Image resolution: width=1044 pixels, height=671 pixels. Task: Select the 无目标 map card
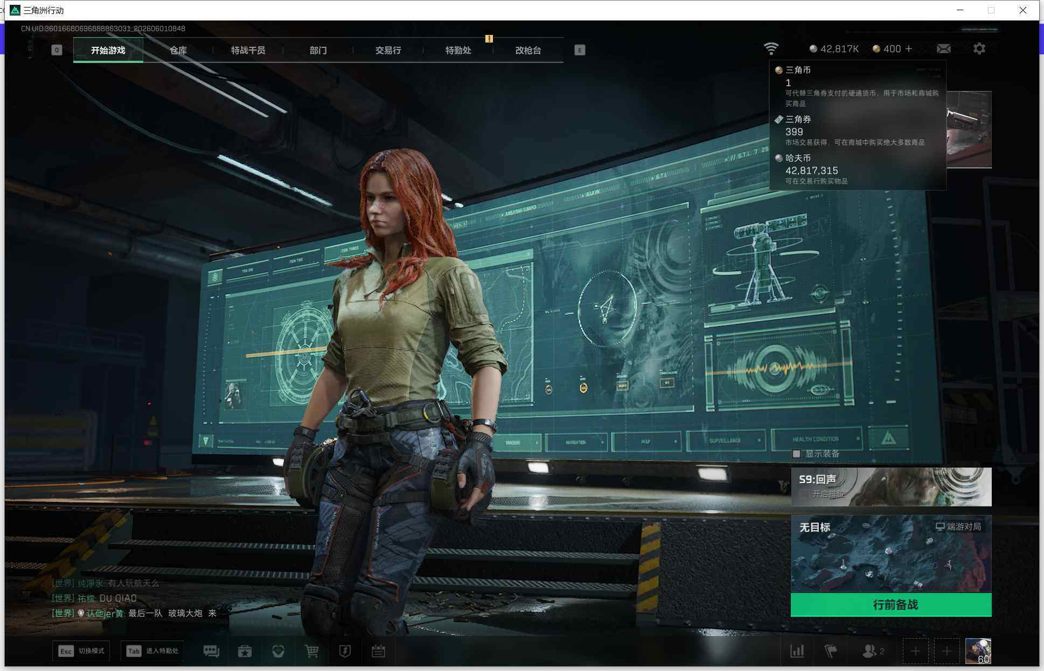click(891, 554)
